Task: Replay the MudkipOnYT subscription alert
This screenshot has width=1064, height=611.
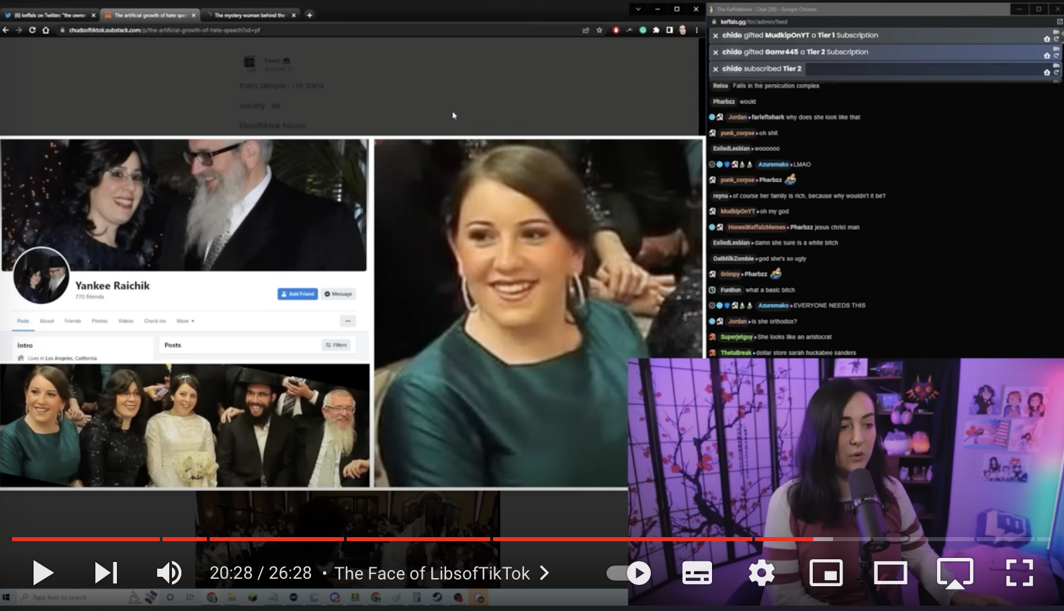Action: click(x=1057, y=39)
